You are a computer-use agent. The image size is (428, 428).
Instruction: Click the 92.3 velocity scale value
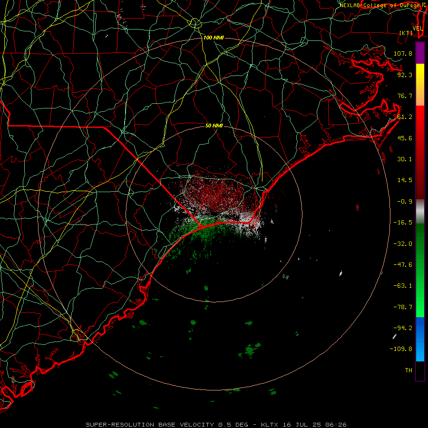[405, 75]
